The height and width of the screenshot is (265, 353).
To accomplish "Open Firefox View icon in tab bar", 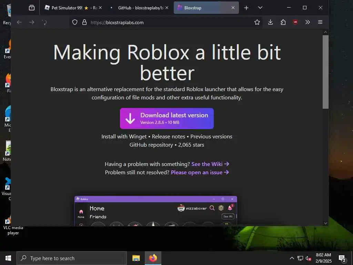I will tap(32, 8).
